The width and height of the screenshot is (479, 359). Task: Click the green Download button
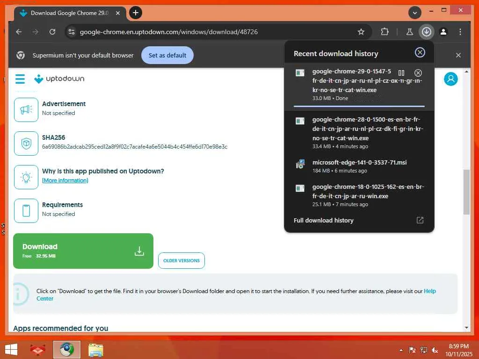pyautogui.click(x=83, y=251)
